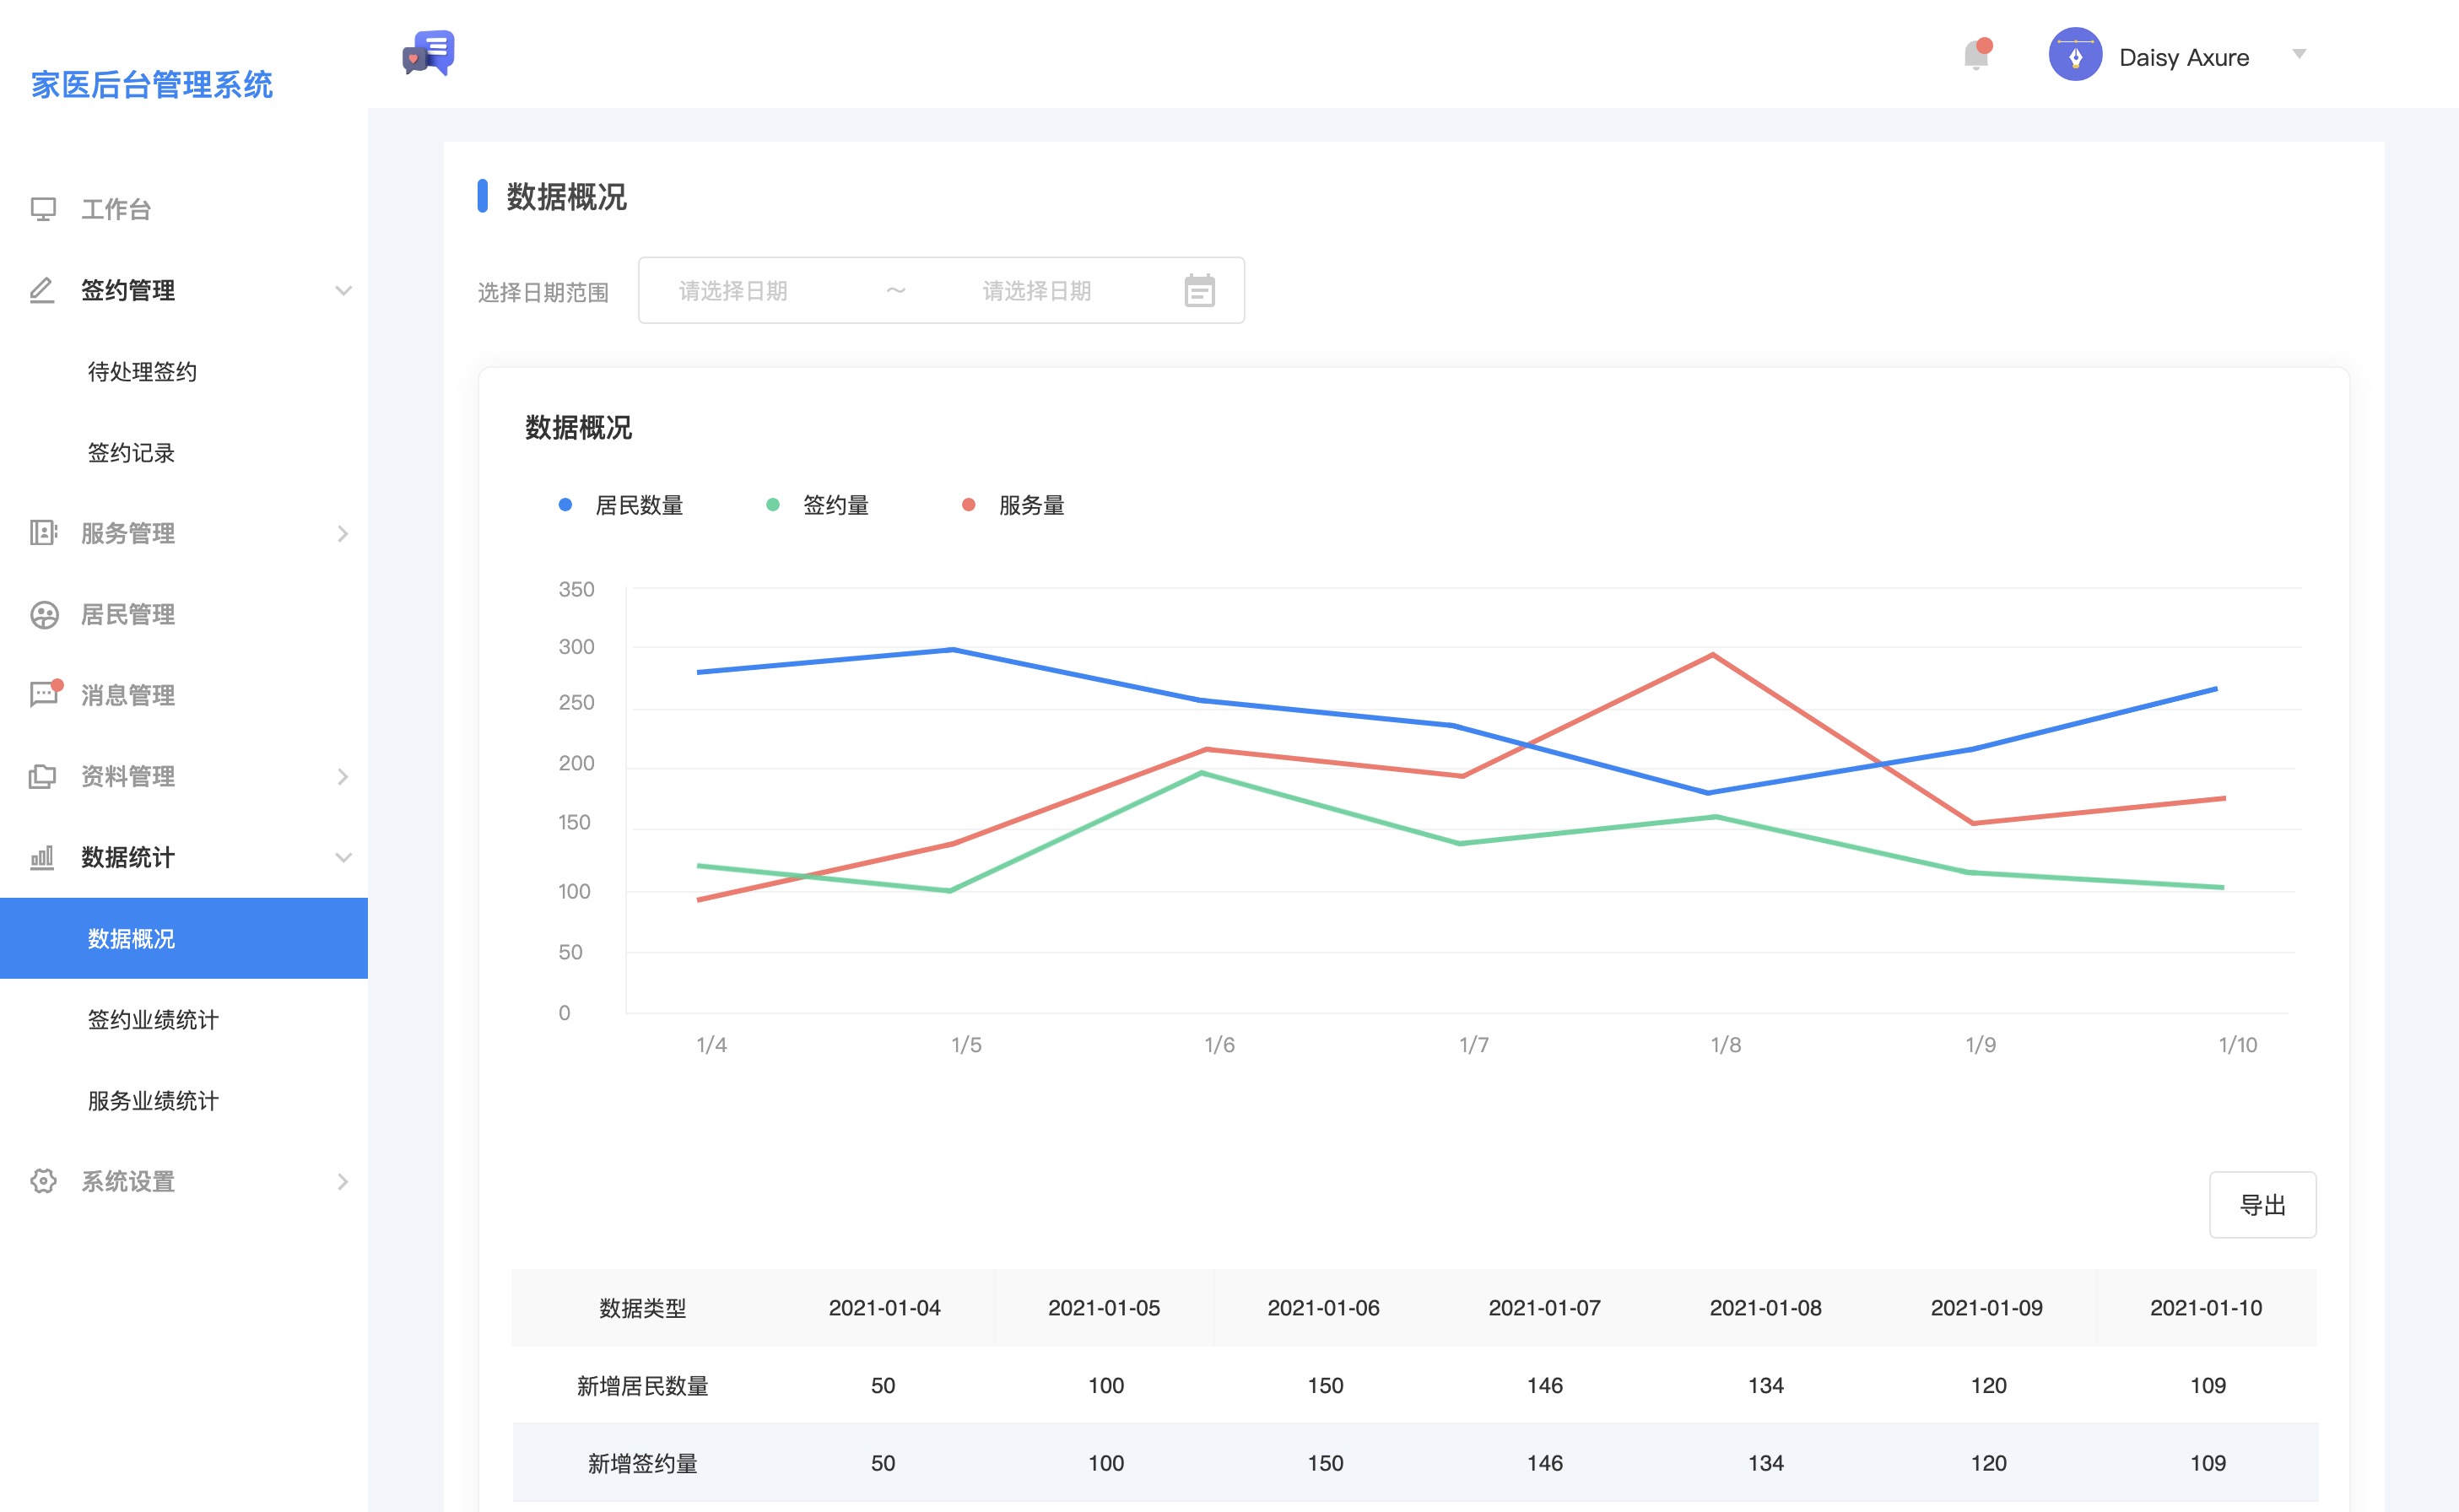Click the 2021-01-08 column header
The width and height of the screenshot is (2459, 1512).
point(1766,1308)
